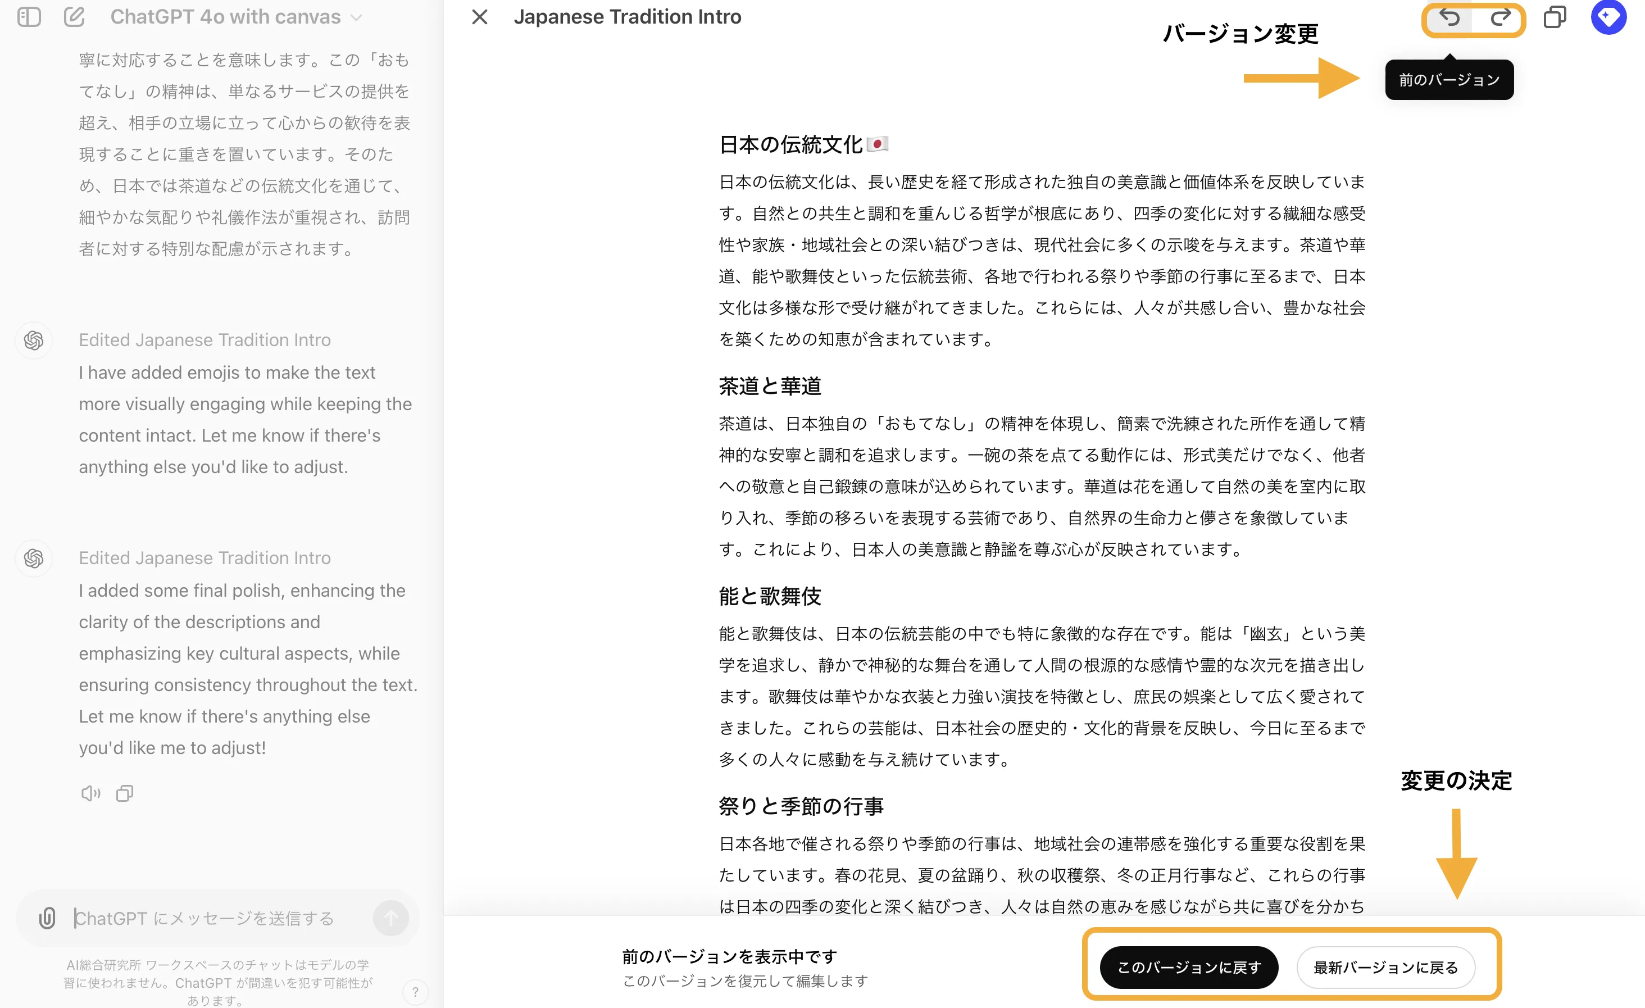Go to next version with redo arrow
This screenshot has height=1008, width=1645.
pos(1500,18)
